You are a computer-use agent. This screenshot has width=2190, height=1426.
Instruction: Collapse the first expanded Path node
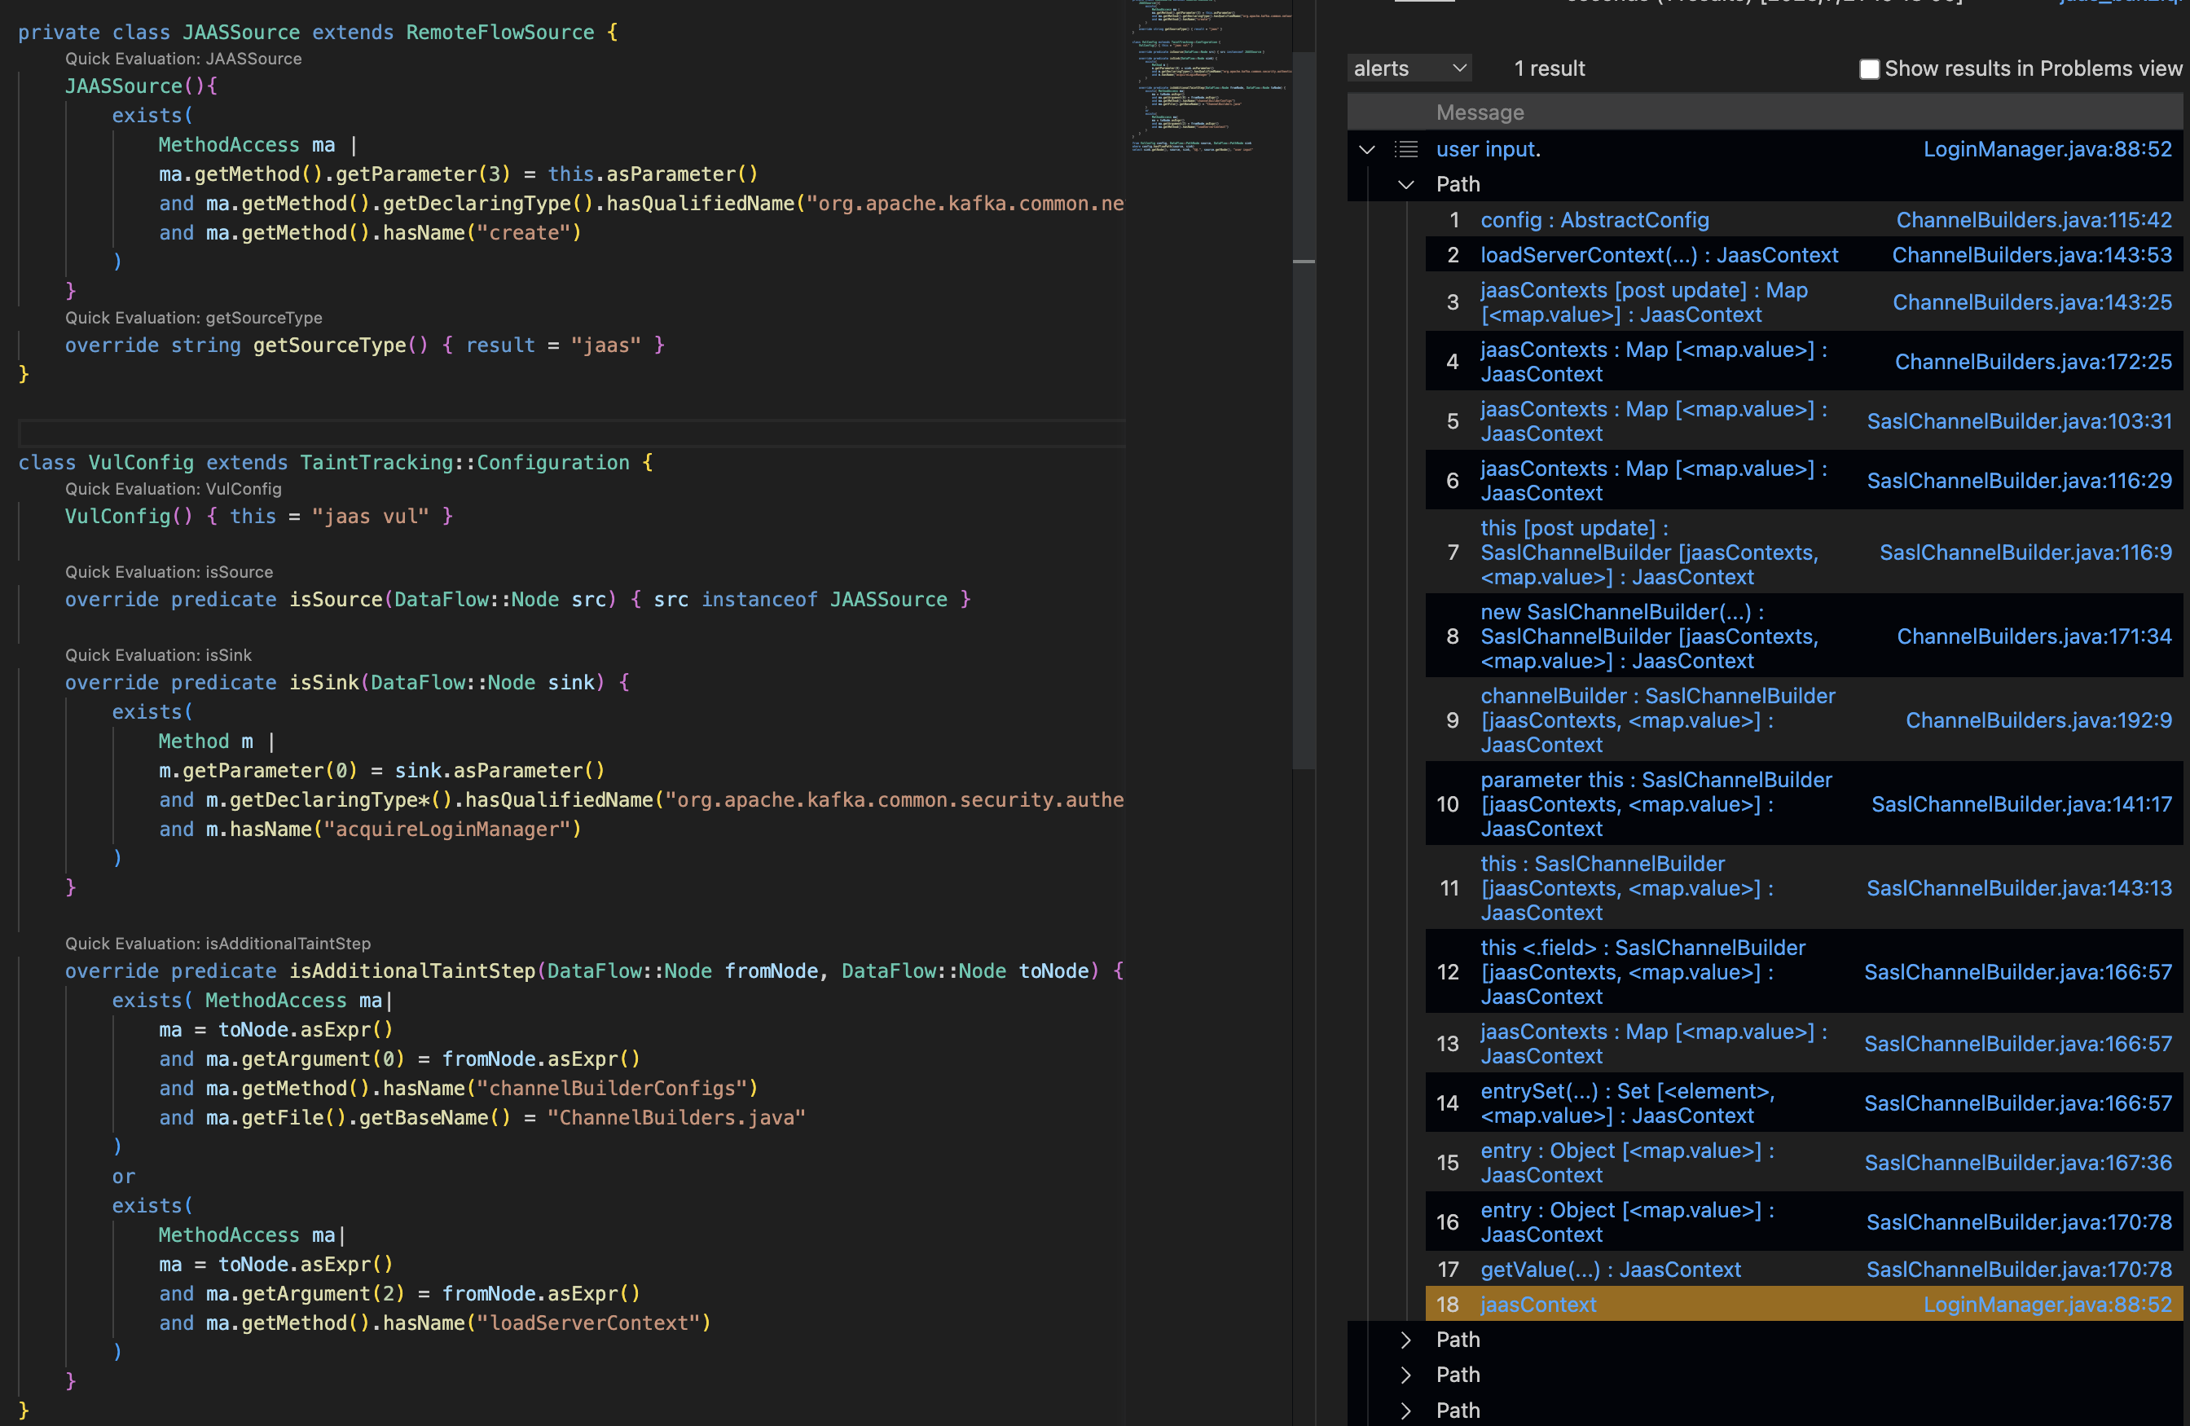click(x=1406, y=184)
